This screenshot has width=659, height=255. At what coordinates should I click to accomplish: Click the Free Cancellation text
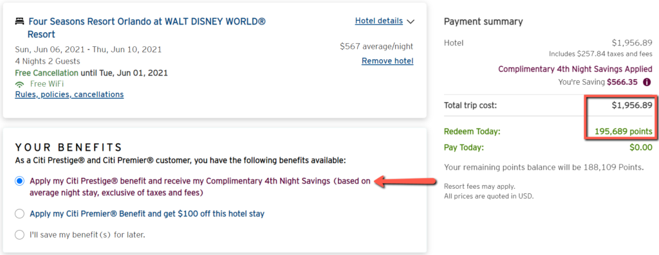pos(46,73)
